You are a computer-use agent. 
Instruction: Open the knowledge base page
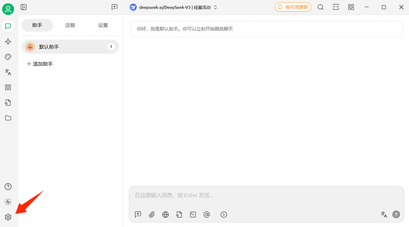8,103
